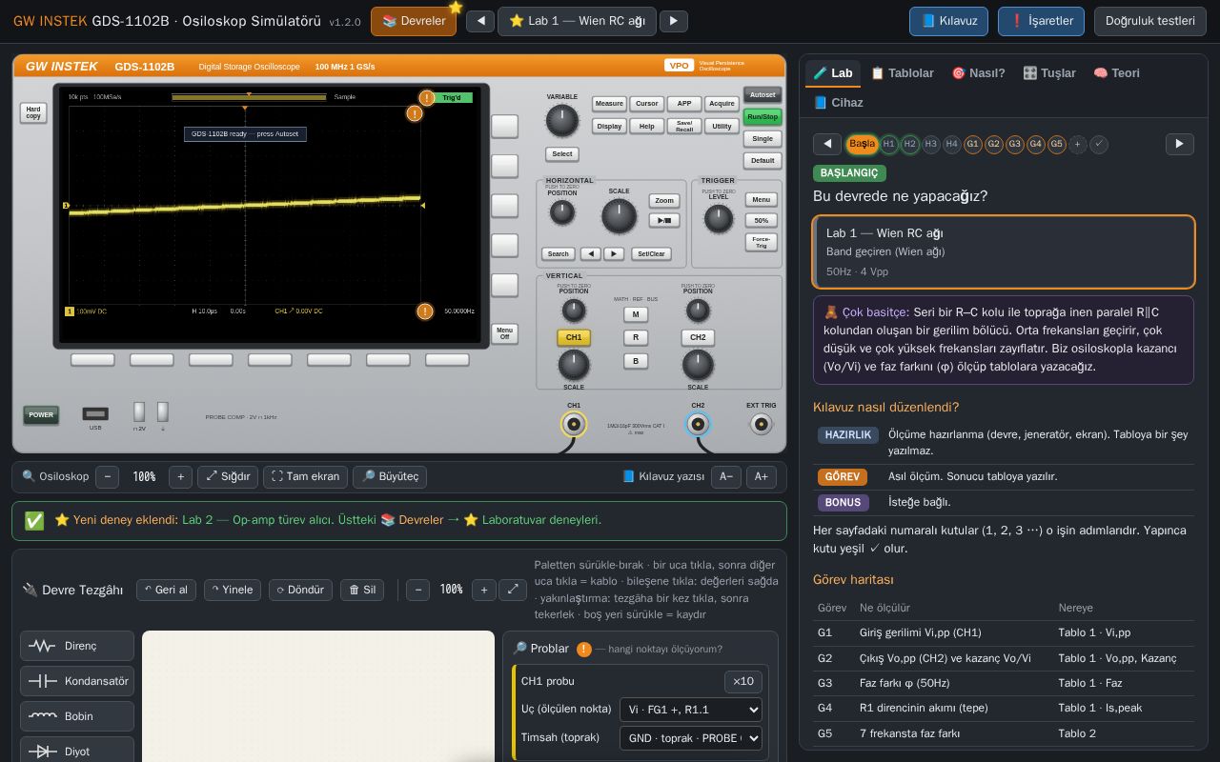The image size is (1220, 762).
Task: Click the CH1 vertical position knob
Action: pos(574,311)
